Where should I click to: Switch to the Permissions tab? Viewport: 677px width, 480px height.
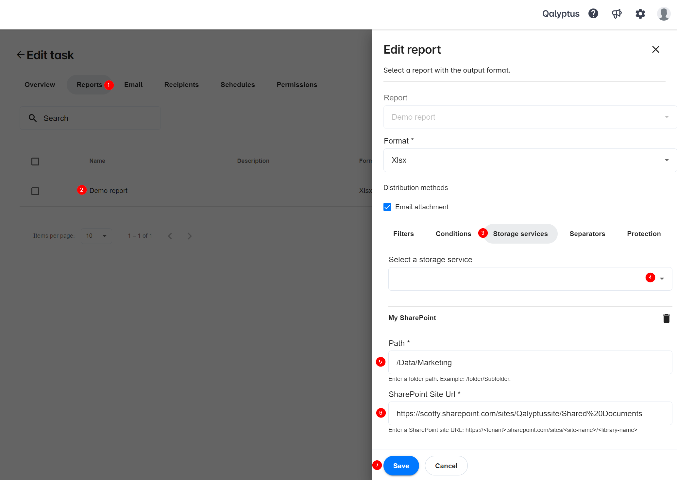coord(297,84)
